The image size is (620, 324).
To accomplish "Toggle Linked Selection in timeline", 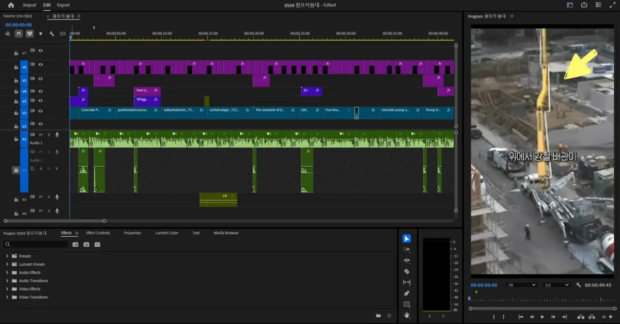I will pyautogui.click(x=29, y=34).
